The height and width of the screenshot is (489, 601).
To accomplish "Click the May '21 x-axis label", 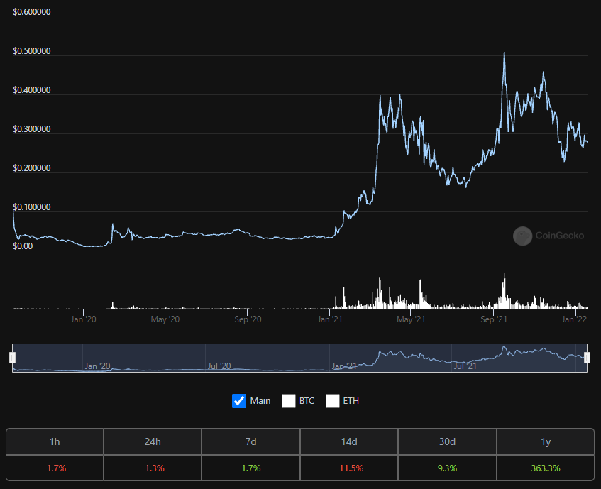I will 411,319.
